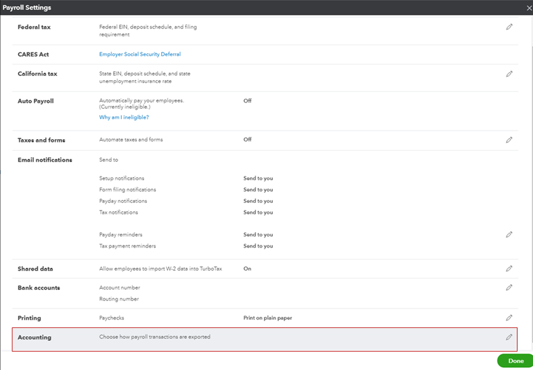This screenshot has height=370, width=533.
Task: Edit Email notifications with pencil icon
Action: 509,234
